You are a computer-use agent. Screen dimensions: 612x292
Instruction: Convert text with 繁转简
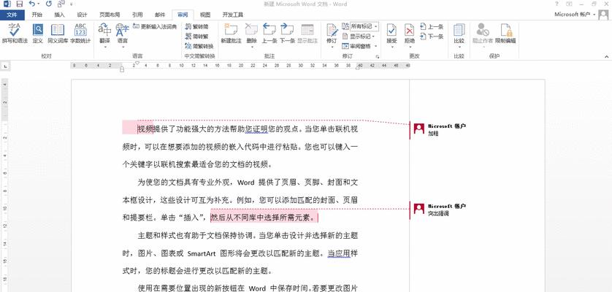tap(197, 26)
